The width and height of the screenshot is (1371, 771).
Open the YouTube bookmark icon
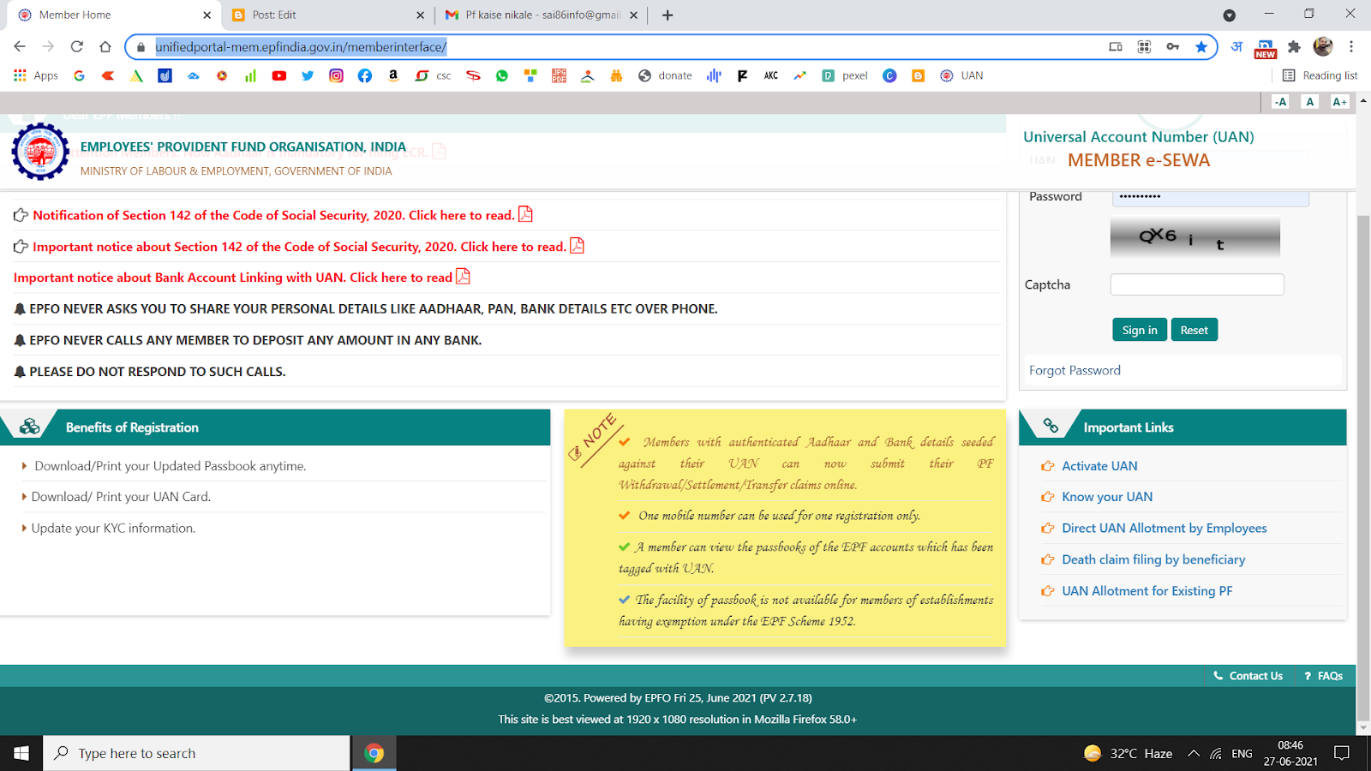(279, 75)
